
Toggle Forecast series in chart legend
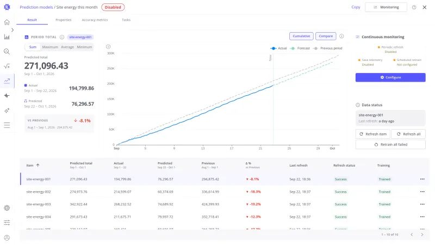[300, 48]
